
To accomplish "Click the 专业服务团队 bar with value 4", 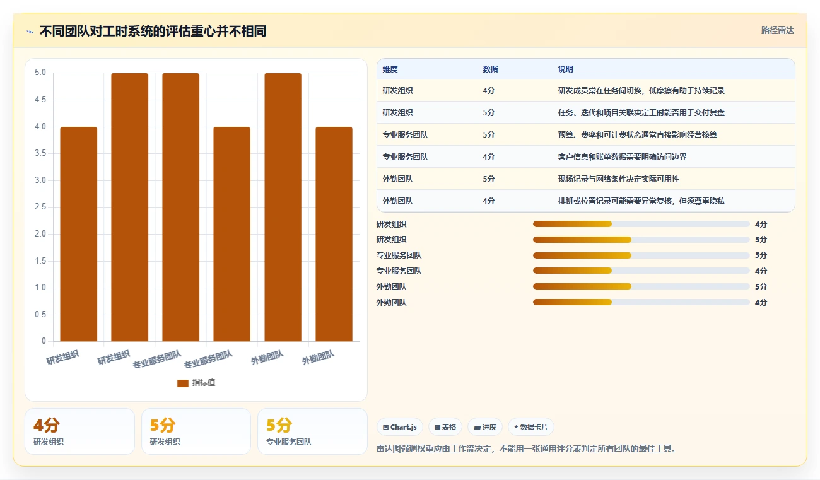I will click(x=231, y=234).
